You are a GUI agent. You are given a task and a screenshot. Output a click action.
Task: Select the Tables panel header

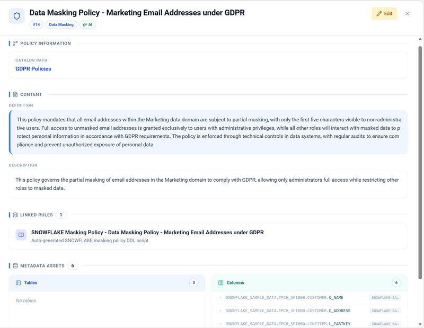(107, 283)
